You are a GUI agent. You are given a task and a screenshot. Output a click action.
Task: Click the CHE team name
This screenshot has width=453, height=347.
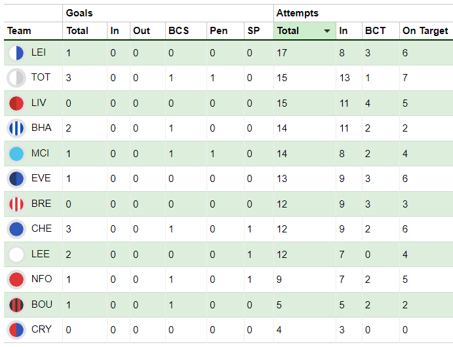tap(41, 228)
